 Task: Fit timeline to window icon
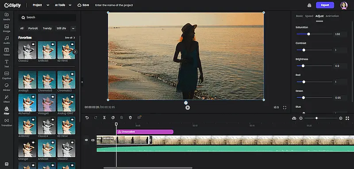(x=347, y=118)
